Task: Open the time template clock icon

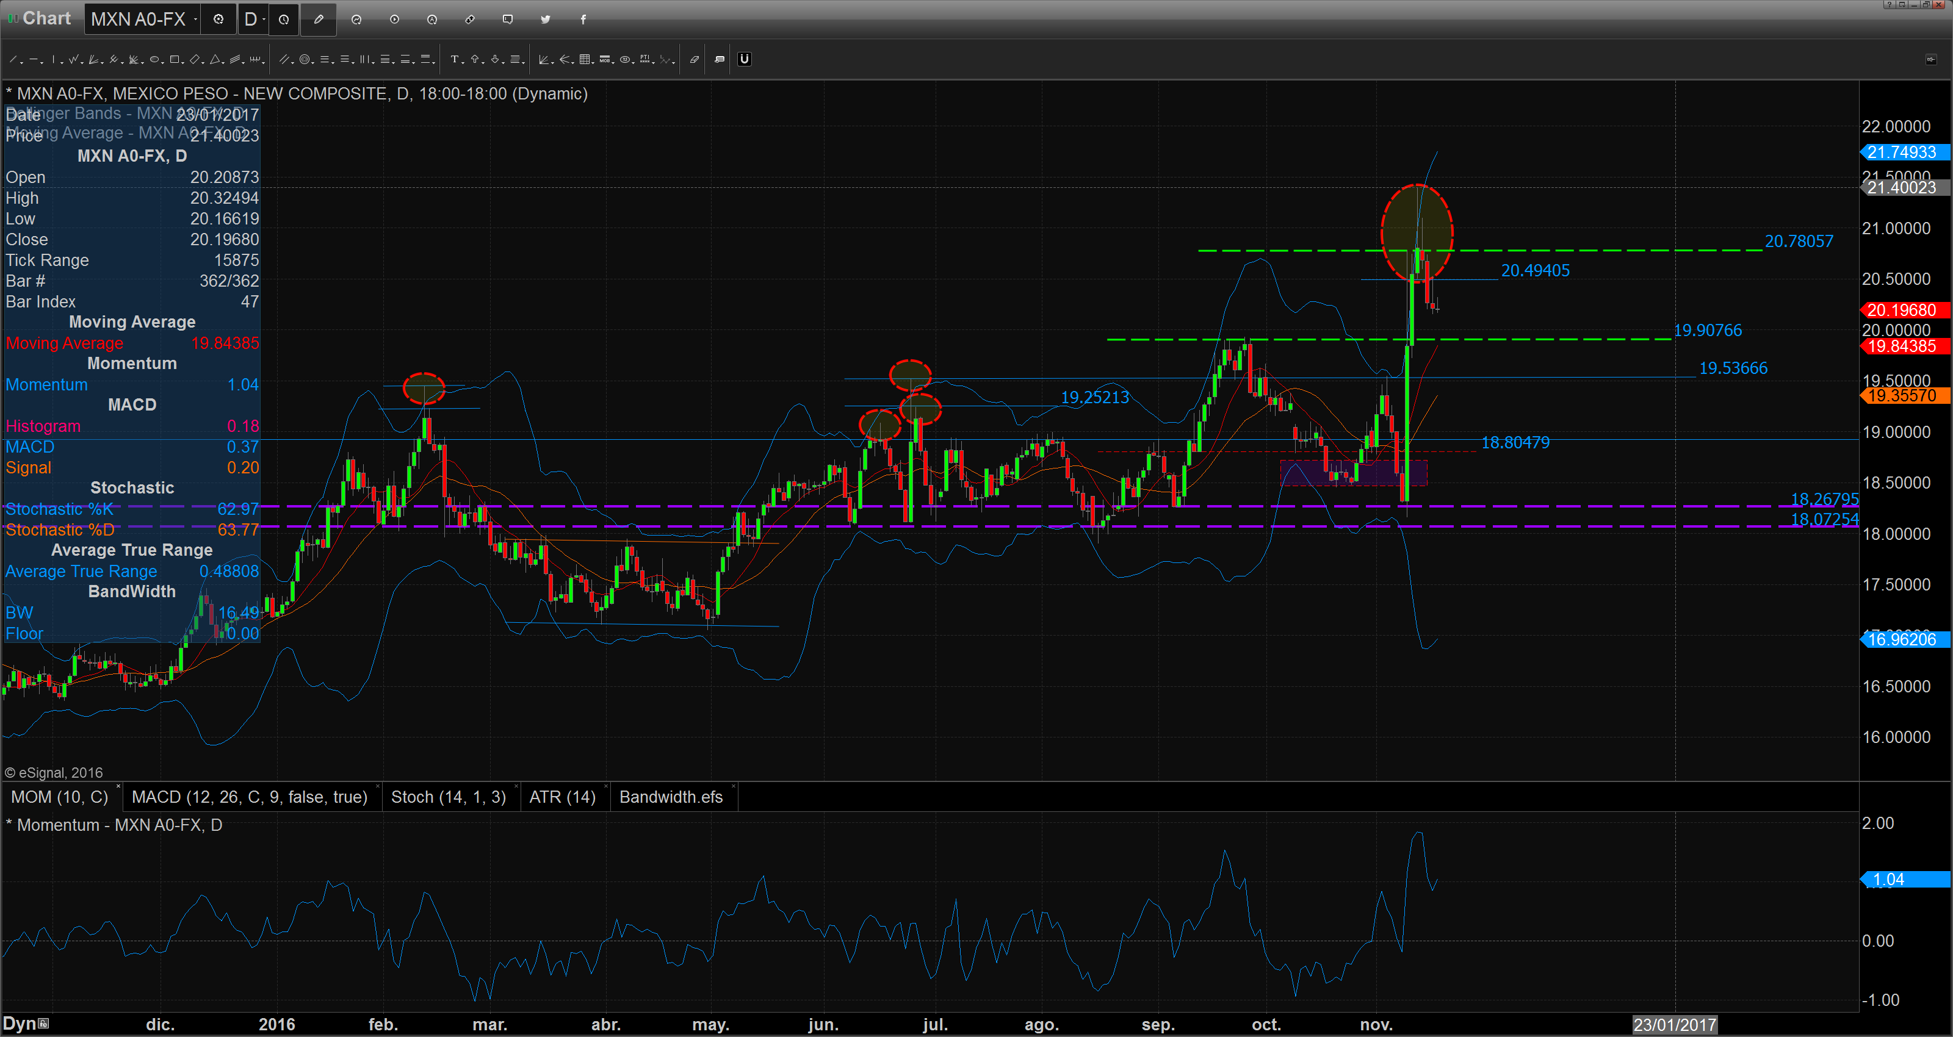Action: [x=284, y=19]
